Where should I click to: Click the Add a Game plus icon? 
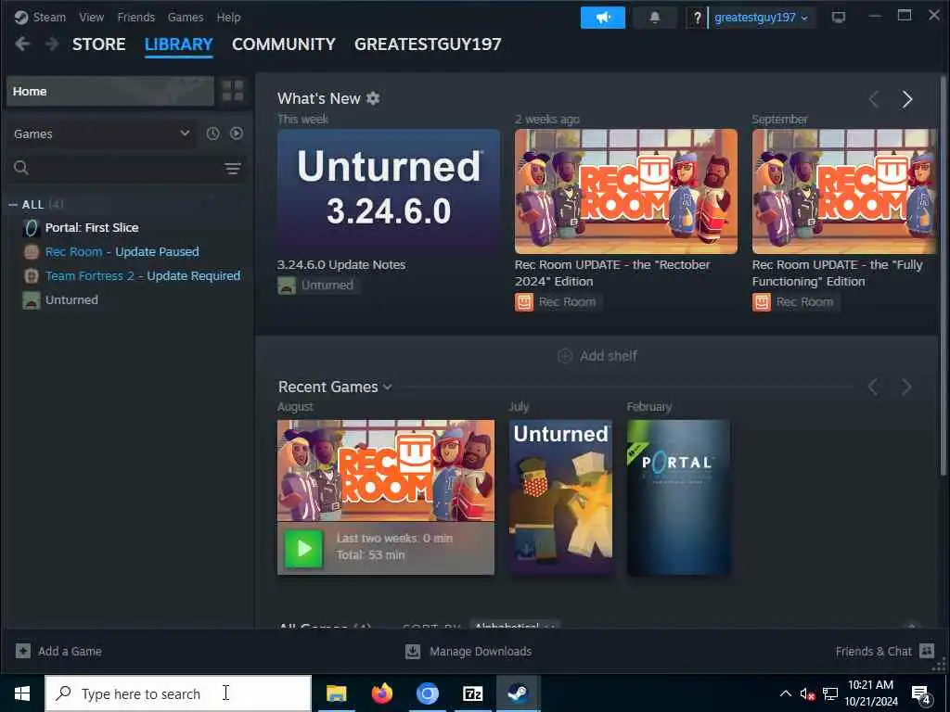coord(23,651)
